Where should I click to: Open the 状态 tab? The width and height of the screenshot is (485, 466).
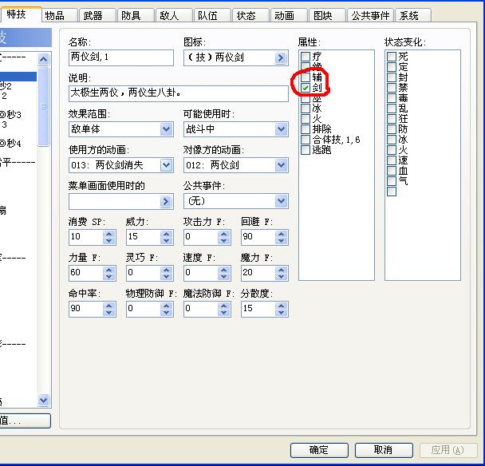point(250,15)
